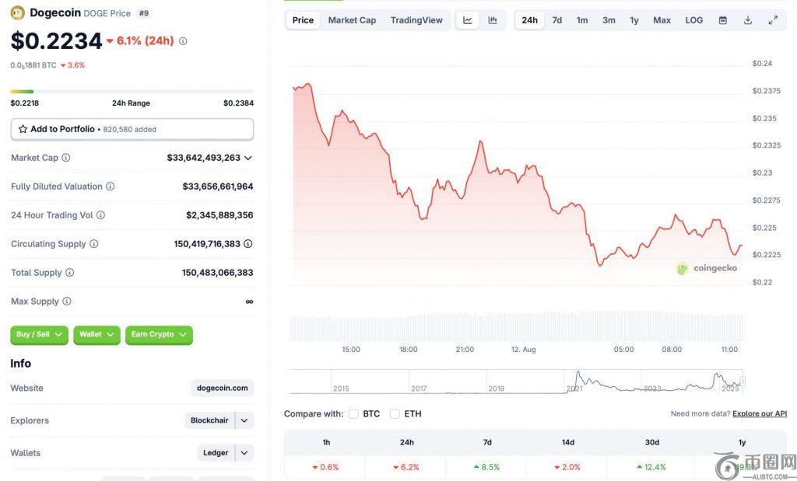Open the dogecoin.com website link

tap(223, 388)
